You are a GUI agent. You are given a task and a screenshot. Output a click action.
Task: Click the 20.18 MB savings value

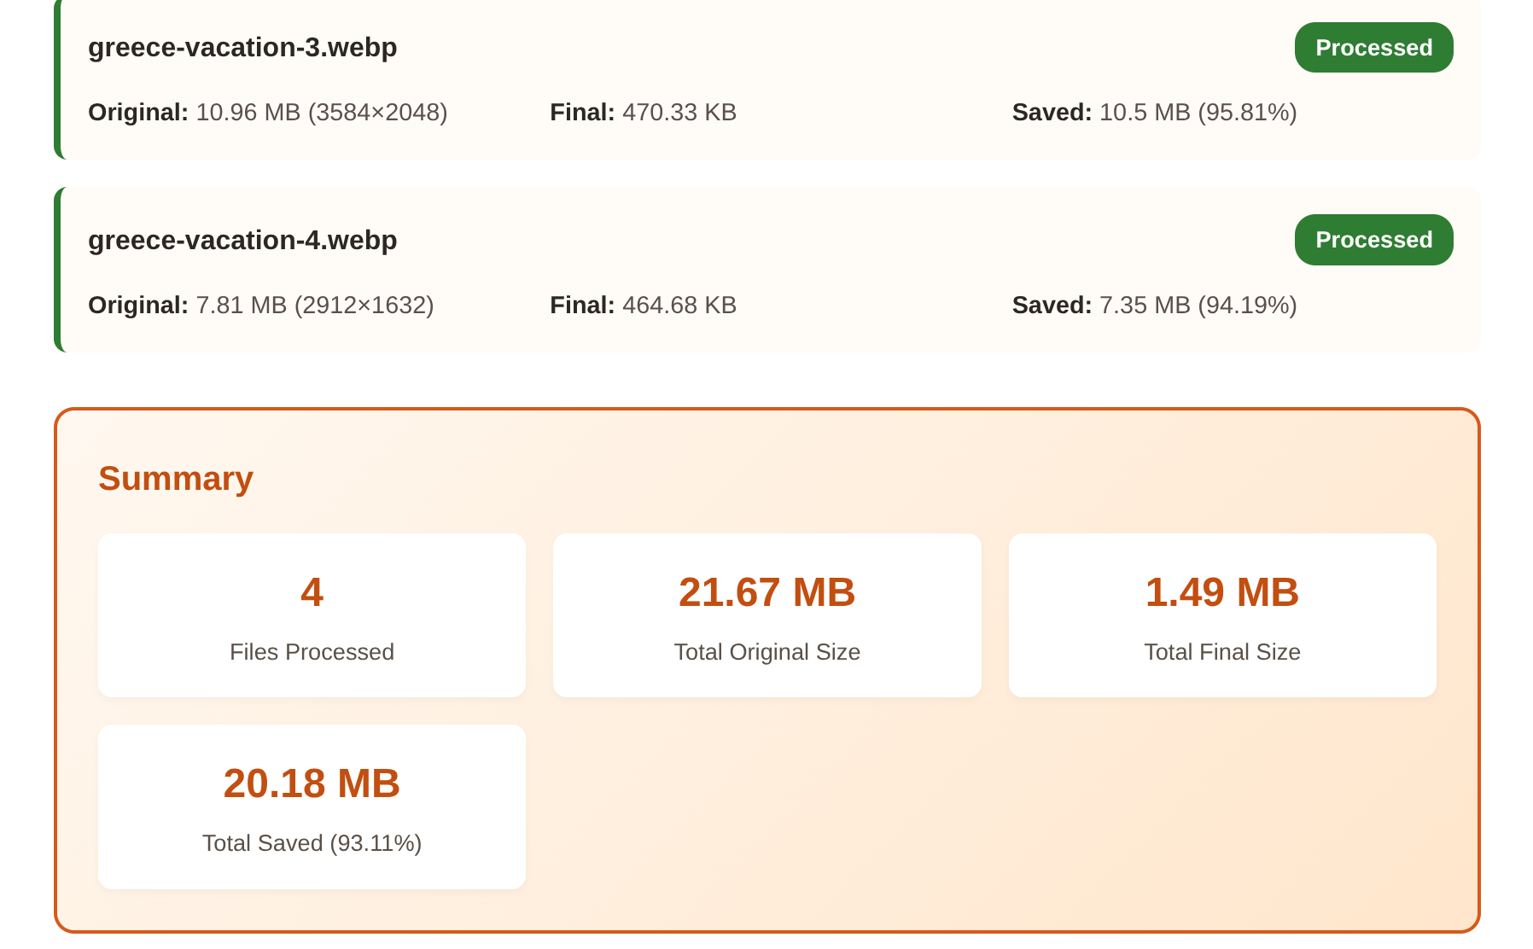pyautogui.click(x=312, y=783)
